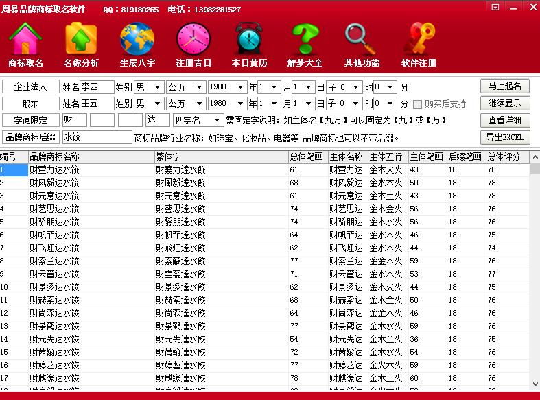Toggle the 购买后支持 checkbox
Screen dimensions: 540x400
[417, 104]
